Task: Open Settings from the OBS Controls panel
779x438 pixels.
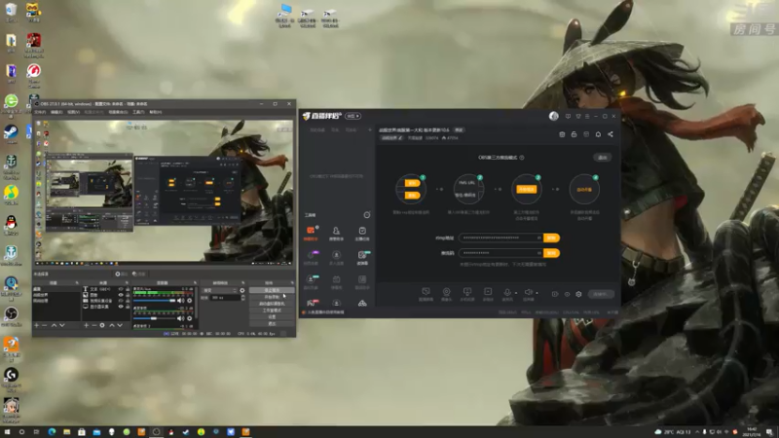Action: tap(272, 317)
